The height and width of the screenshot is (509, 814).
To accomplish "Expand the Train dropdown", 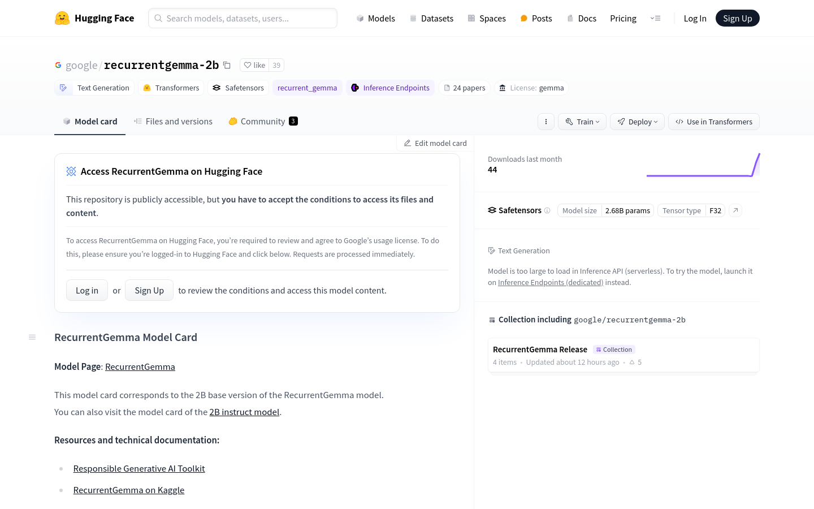I will coord(582,122).
